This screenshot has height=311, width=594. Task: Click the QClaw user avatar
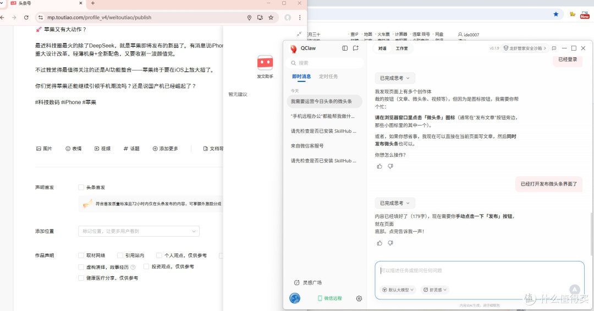(x=295, y=298)
